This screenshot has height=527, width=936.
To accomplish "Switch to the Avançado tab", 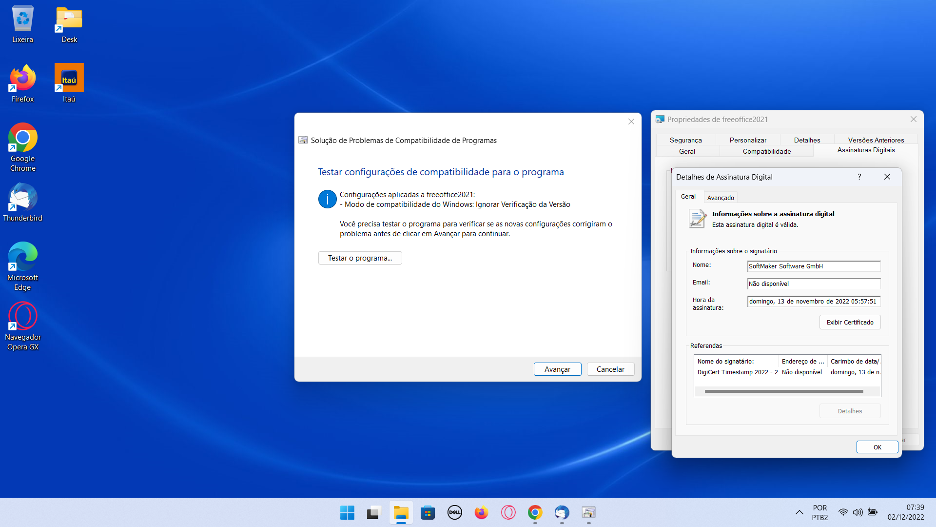I will 720,198.
